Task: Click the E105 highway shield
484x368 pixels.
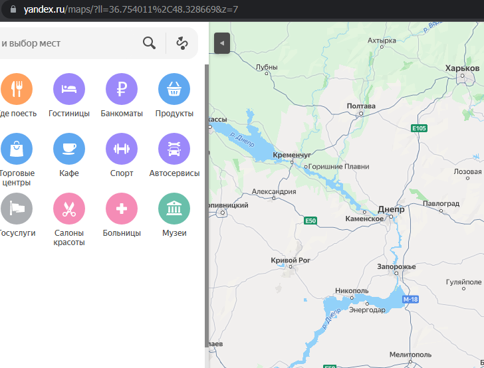Action: pos(419,128)
